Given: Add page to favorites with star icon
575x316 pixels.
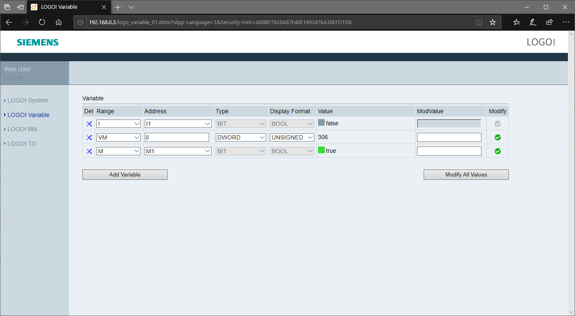Looking at the screenshot, I should [x=493, y=22].
